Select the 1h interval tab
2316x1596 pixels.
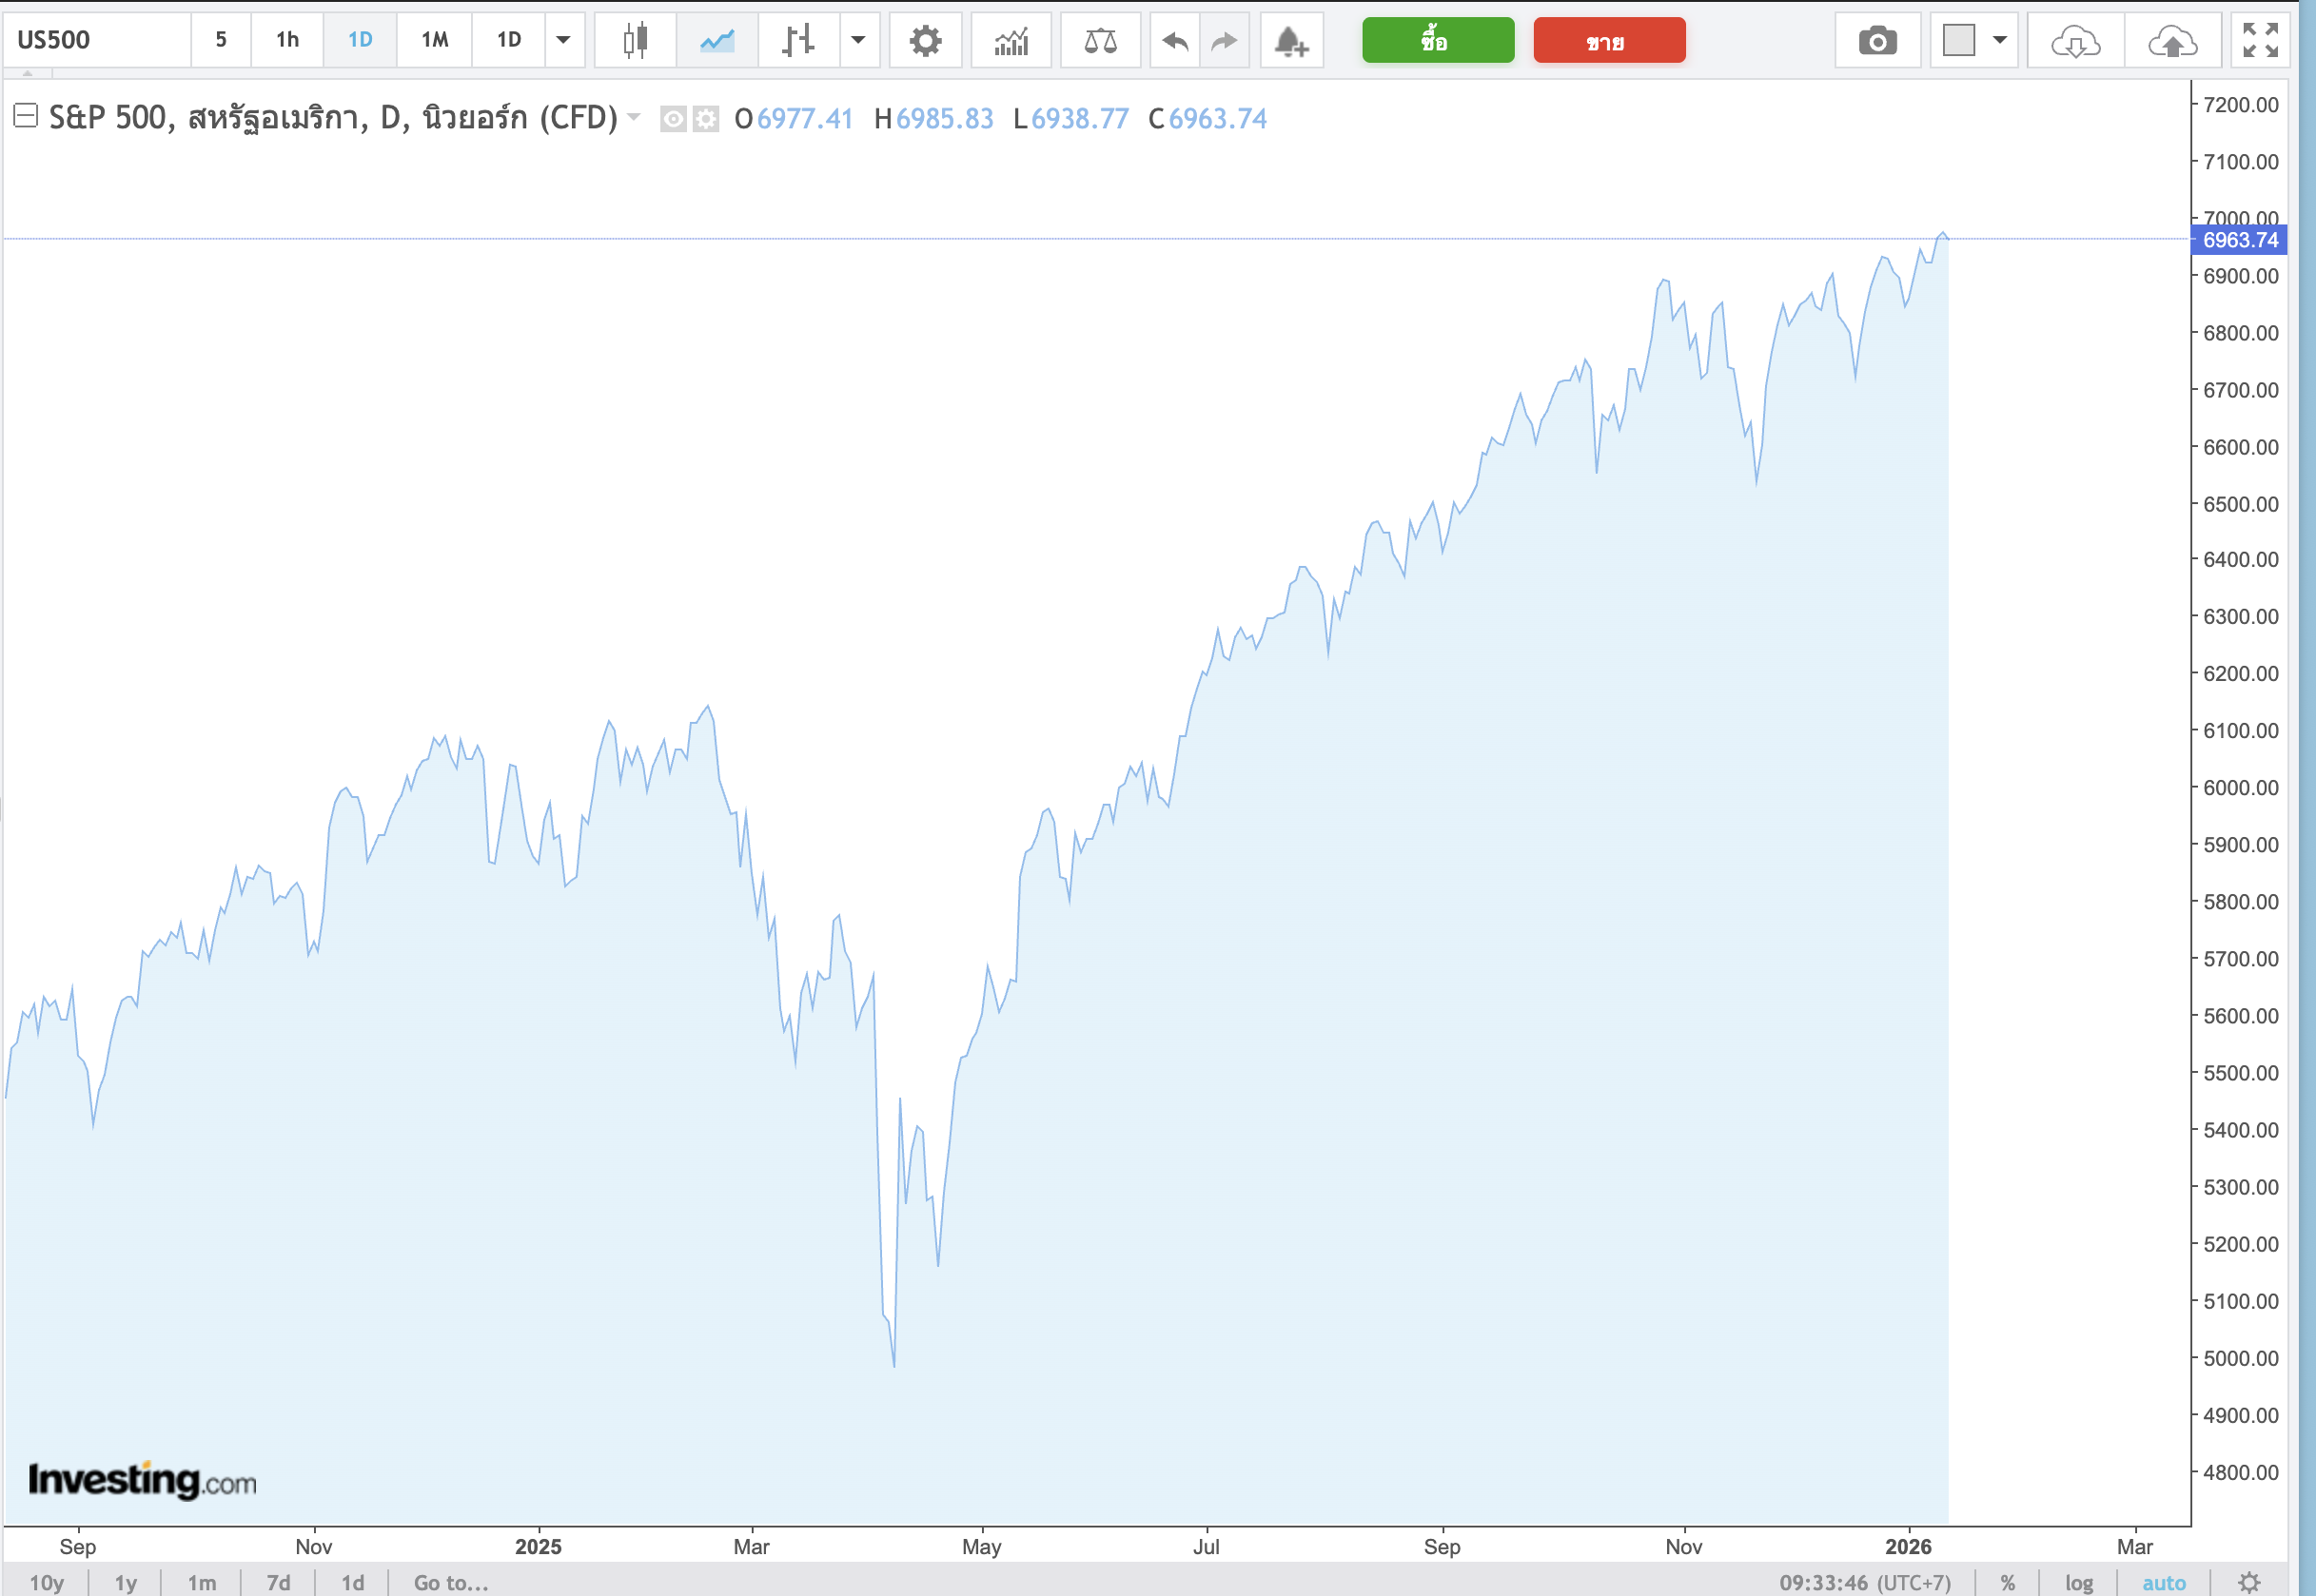pyautogui.click(x=287, y=40)
